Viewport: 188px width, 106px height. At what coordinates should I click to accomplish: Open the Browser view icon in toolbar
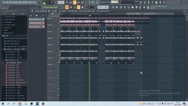[129, 7]
